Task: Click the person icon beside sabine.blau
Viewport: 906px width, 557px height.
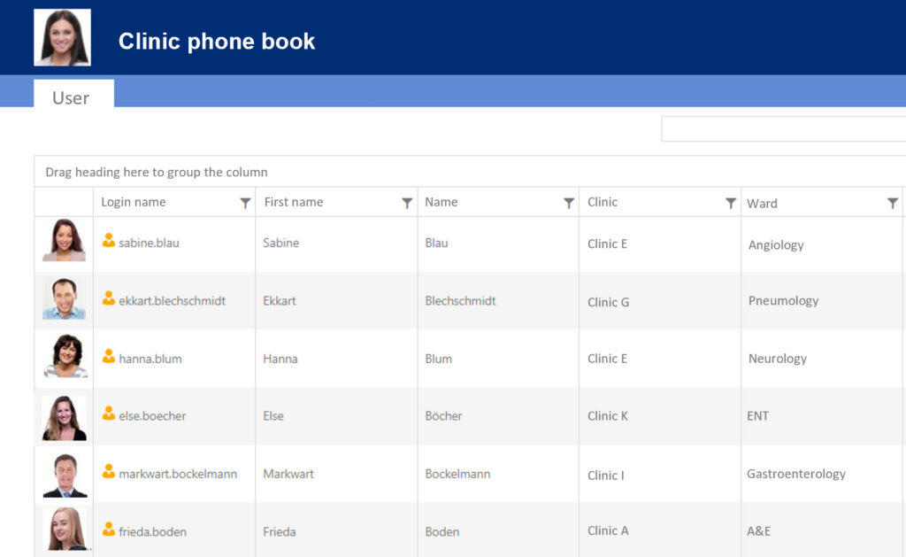Action: [108, 243]
